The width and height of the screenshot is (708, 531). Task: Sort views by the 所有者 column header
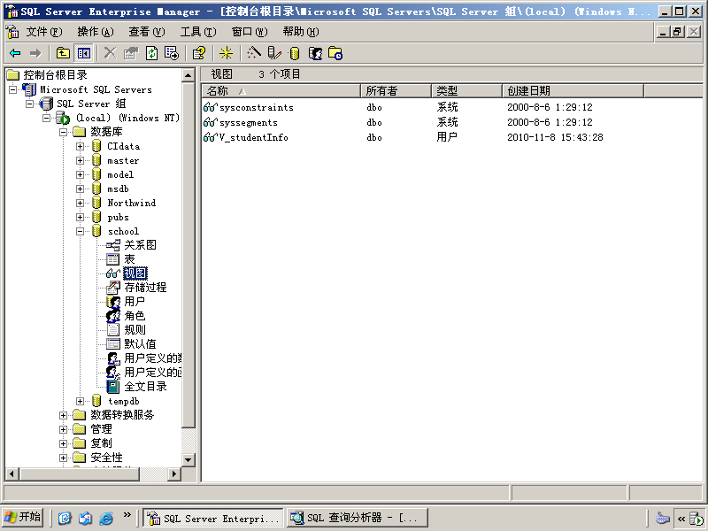(x=396, y=91)
